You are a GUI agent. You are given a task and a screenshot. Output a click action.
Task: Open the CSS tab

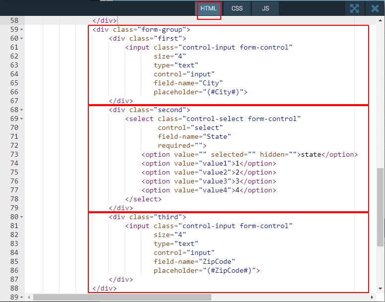(x=237, y=8)
